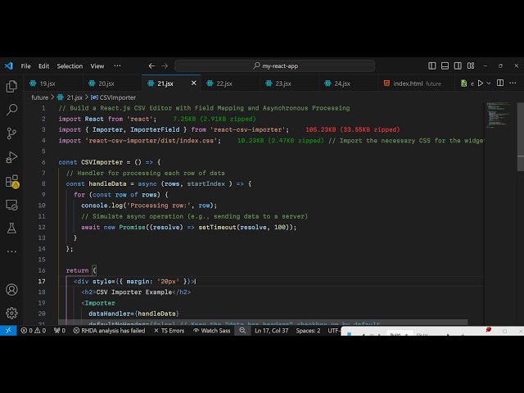The image size is (524, 393).
Task: Open the Run and Debug view
Action: (11, 156)
